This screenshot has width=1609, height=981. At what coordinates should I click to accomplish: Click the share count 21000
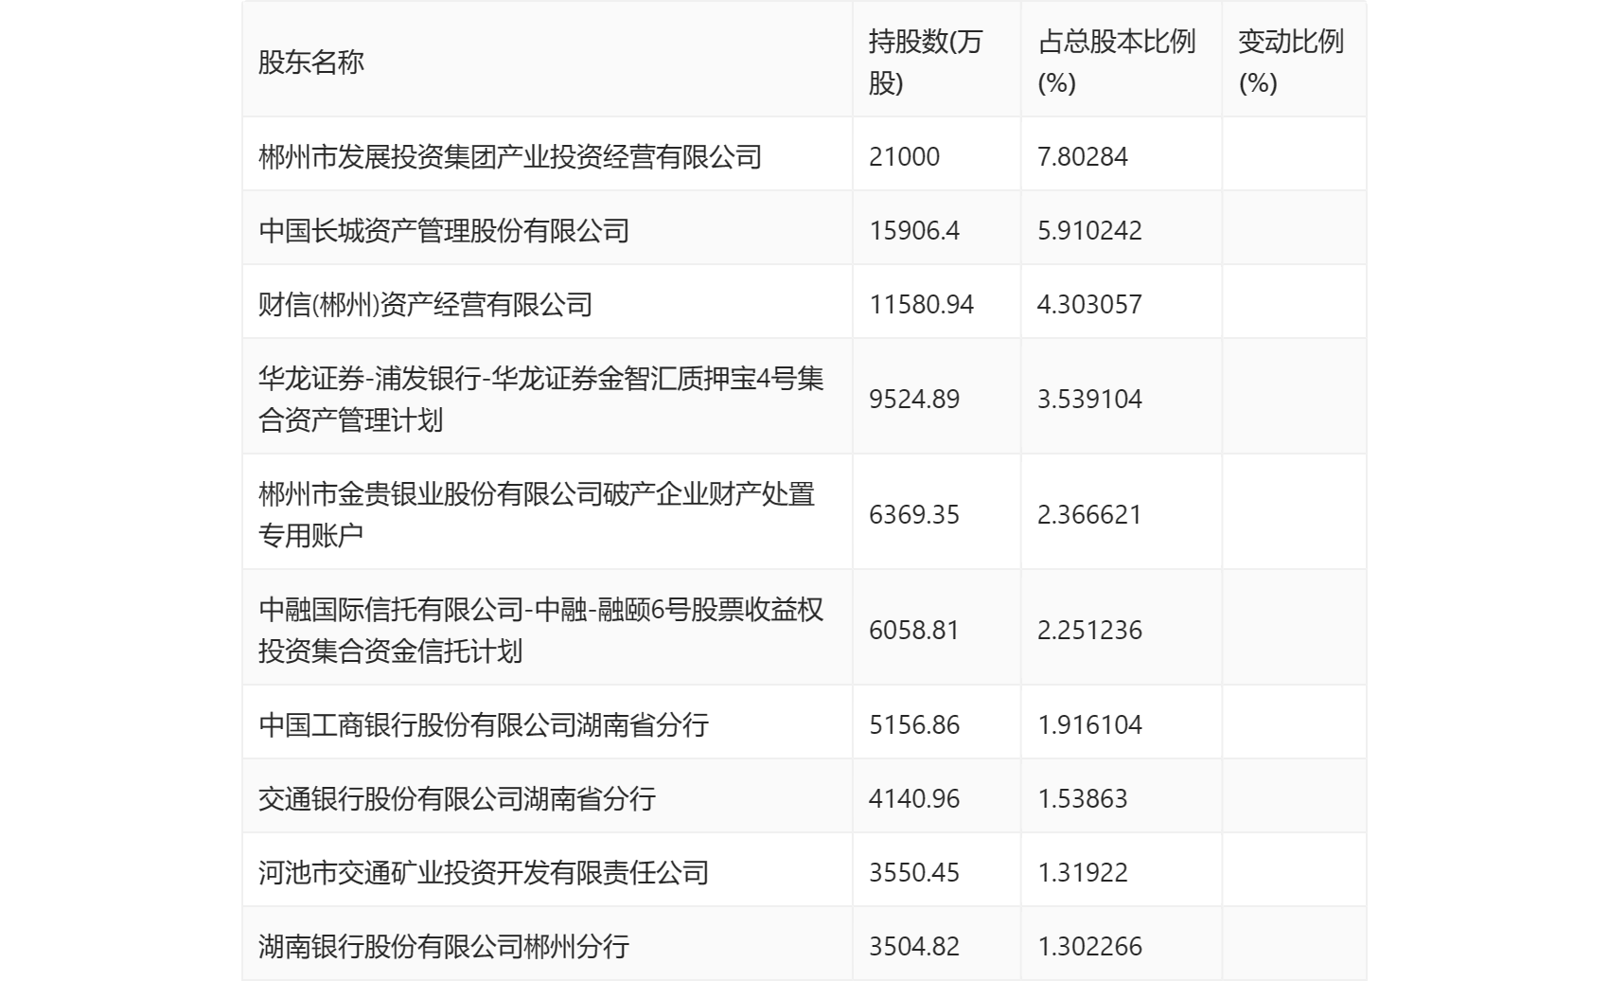904,156
